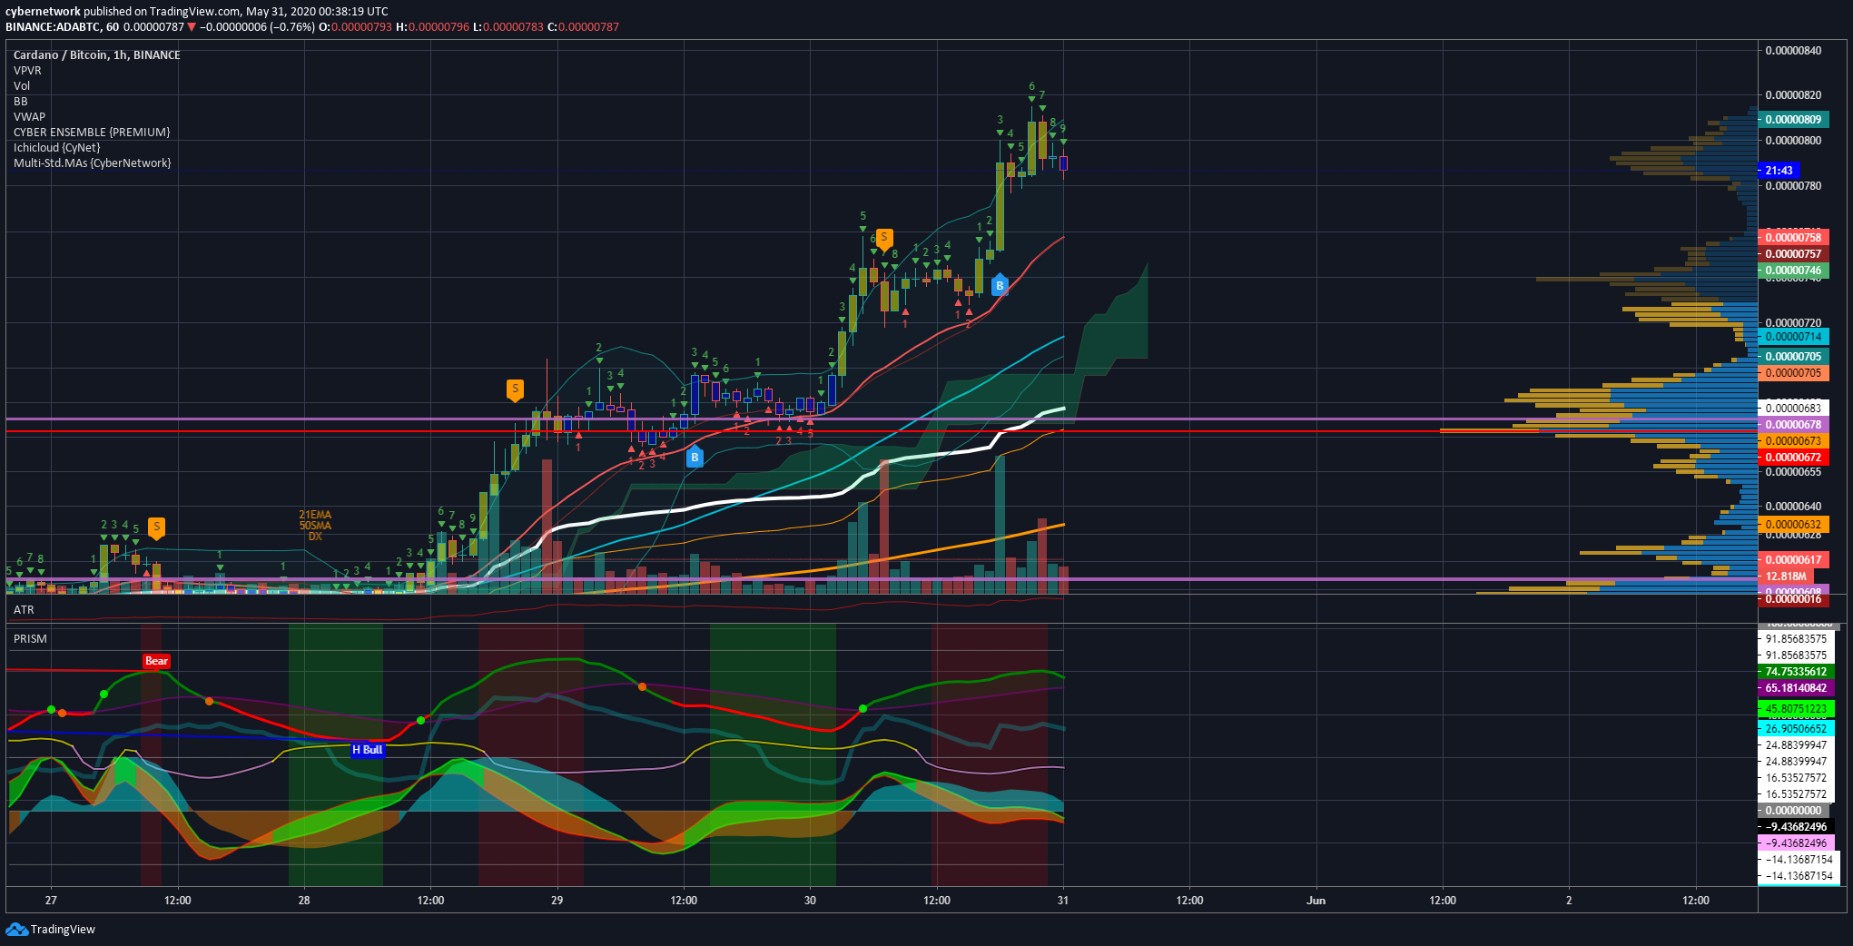Click the C:0.00000787 close value in header
Viewport: 1853px width, 946px height.
[x=583, y=26]
